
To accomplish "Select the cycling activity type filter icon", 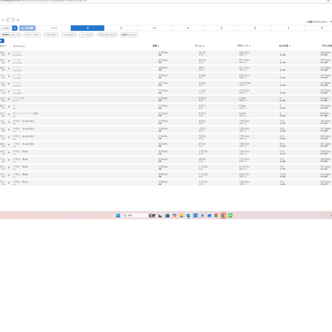I will click(x=121, y=28).
